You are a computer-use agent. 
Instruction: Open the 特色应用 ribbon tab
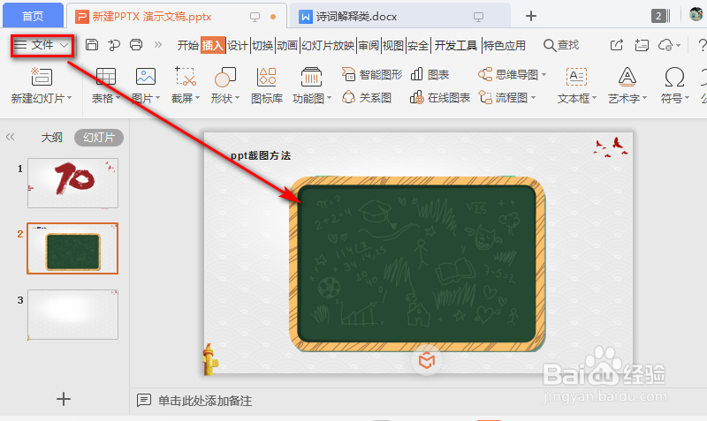coord(505,46)
